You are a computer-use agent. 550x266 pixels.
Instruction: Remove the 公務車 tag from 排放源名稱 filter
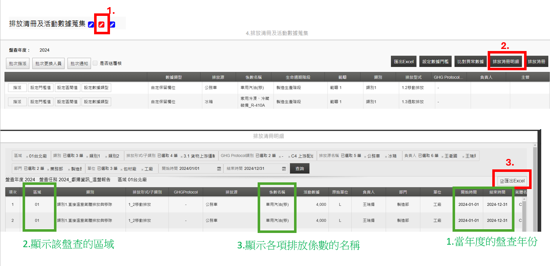coord(365,156)
